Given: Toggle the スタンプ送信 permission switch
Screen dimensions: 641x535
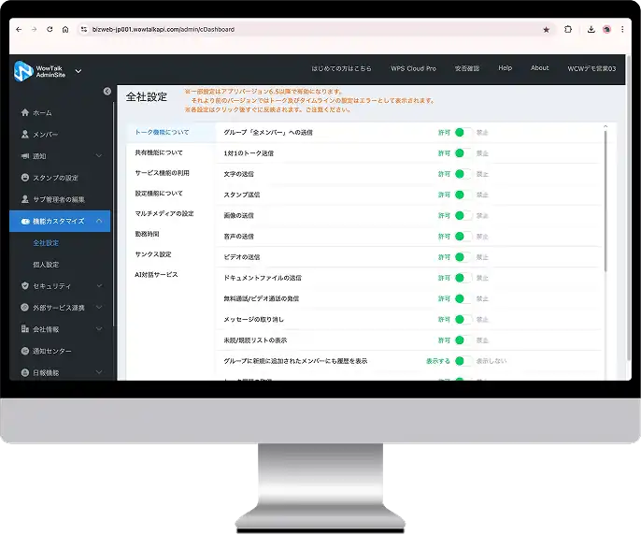Looking at the screenshot, I should pos(463,195).
